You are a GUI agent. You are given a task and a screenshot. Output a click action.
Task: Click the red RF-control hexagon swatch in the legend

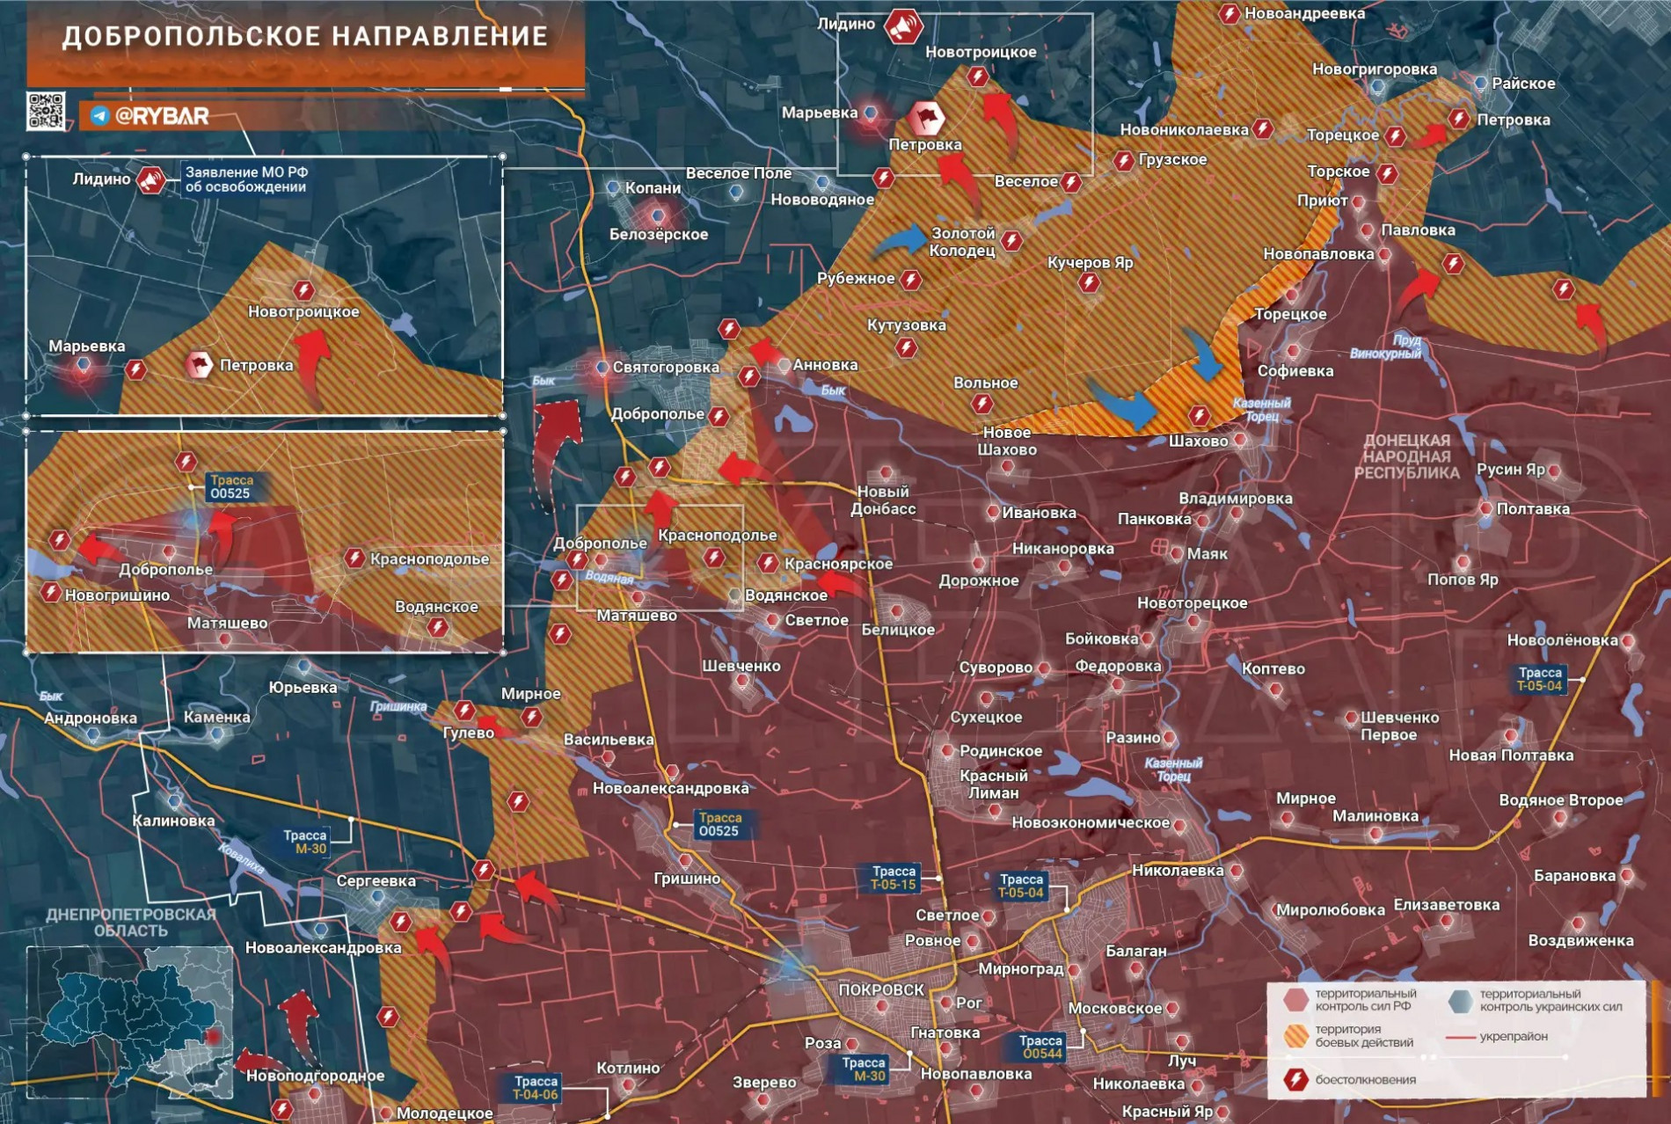coord(1295,1000)
